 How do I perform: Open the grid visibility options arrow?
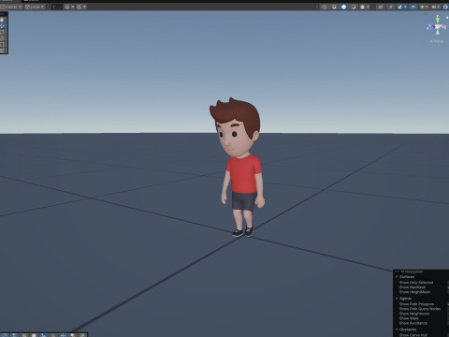point(73,7)
